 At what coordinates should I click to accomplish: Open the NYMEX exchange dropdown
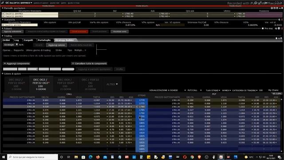tap(226, 90)
